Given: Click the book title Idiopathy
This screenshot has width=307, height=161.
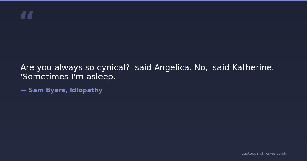Looking at the screenshot, I should (86, 90).
